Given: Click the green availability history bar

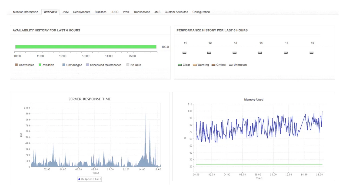Looking at the screenshot, I should click(86, 47).
